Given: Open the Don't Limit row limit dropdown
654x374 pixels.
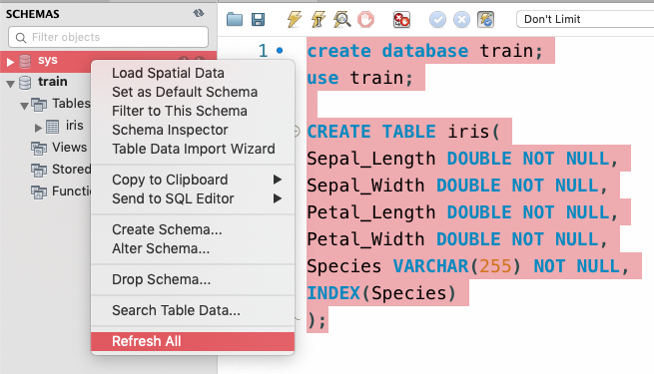Looking at the screenshot, I should 585,19.
